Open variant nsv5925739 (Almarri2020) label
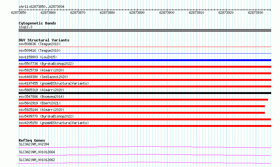This screenshot has width=280, height=167. pos(42,70)
